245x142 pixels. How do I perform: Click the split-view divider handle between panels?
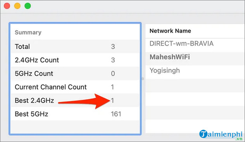(x=143, y=79)
